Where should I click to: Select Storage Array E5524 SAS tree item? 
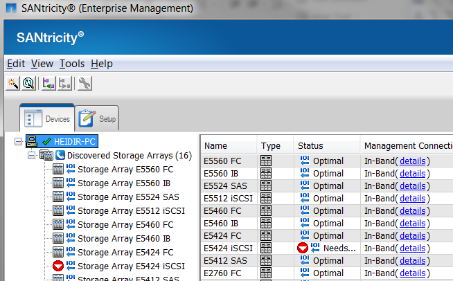click(128, 197)
